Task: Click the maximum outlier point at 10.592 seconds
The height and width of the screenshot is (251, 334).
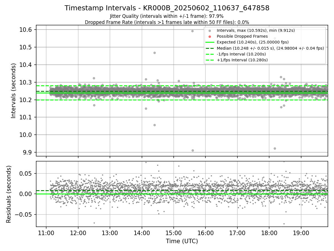Action: [x=192, y=31]
